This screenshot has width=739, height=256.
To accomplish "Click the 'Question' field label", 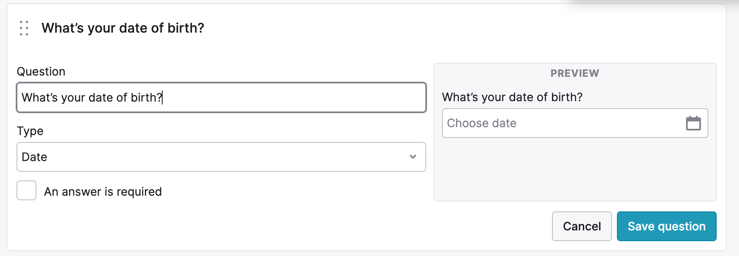I will click(41, 71).
